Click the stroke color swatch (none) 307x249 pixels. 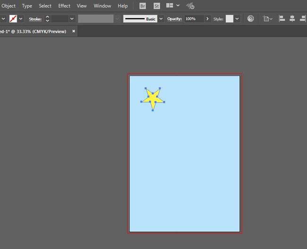pyautogui.click(x=13, y=19)
